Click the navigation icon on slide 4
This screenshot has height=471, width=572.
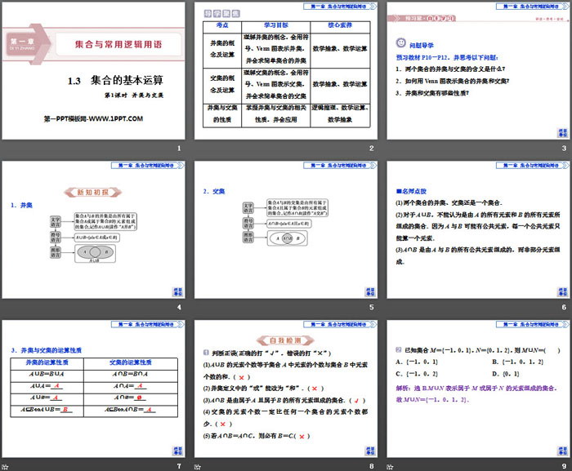pyautogui.click(x=178, y=291)
